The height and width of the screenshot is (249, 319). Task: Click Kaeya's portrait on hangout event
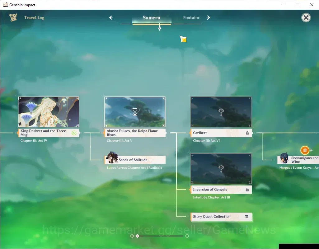coord(284,158)
